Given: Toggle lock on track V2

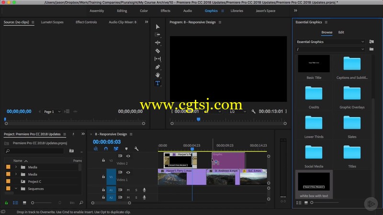Looking at the screenshot, I should (103, 160).
